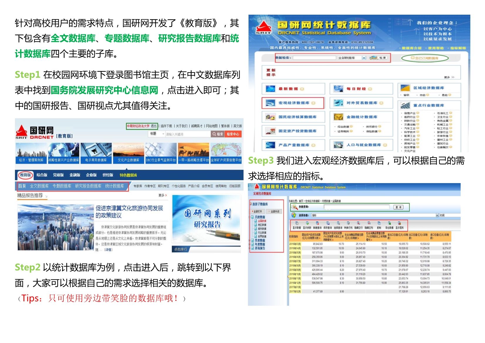
Task: Click the 检索 button beside 全部数据库
Action: click(378, 58)
